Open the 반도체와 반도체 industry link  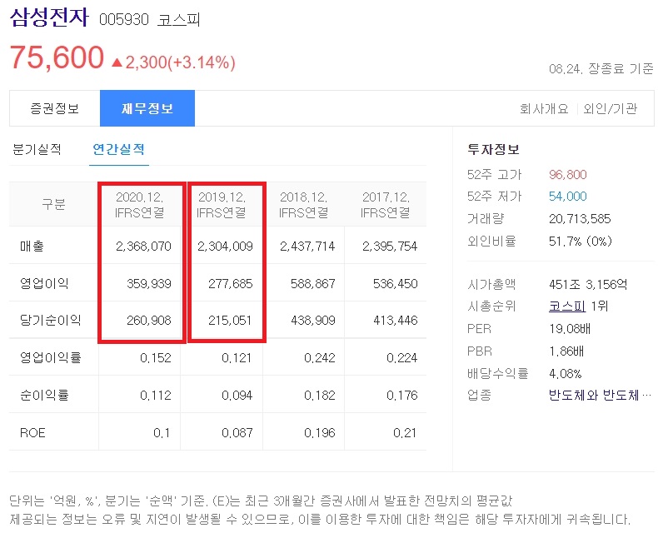pos(600,395)
